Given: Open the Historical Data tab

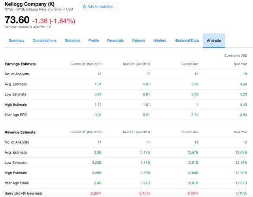Looking at the screenshot, I should (x=187, y=40).
